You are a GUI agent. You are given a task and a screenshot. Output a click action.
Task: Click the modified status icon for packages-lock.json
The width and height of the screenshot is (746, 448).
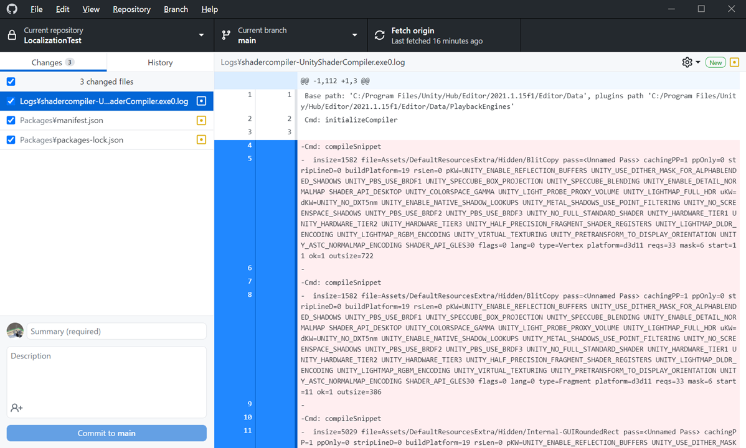(x=201, y=140)
